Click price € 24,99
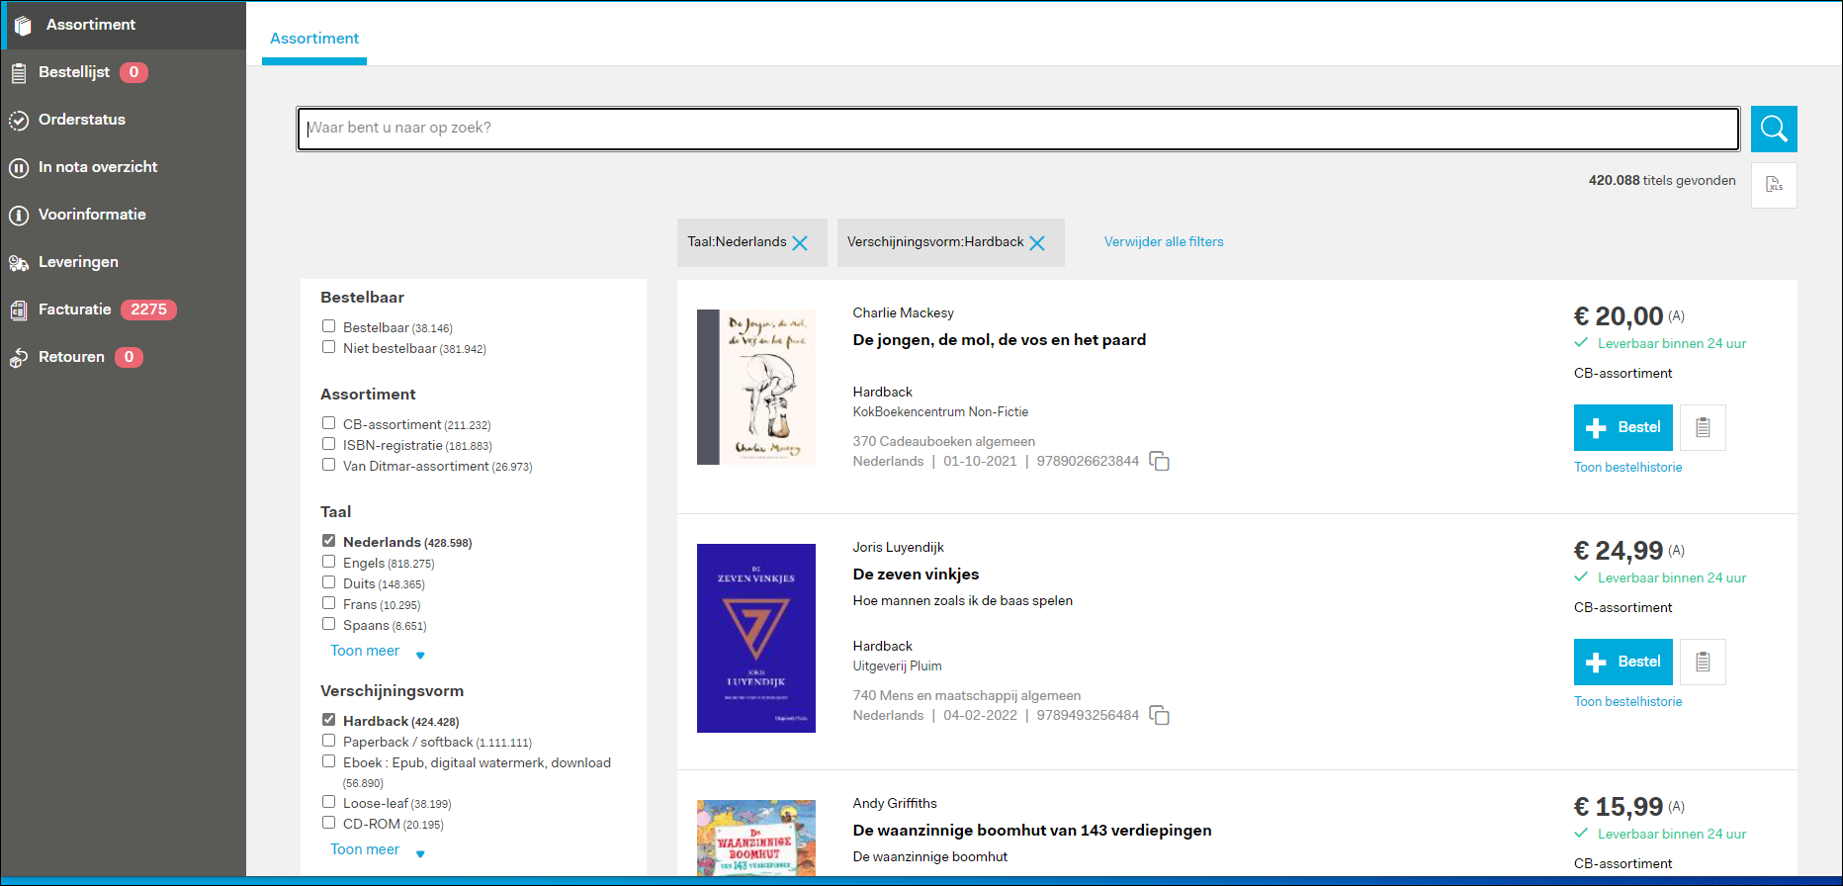 1619,551
